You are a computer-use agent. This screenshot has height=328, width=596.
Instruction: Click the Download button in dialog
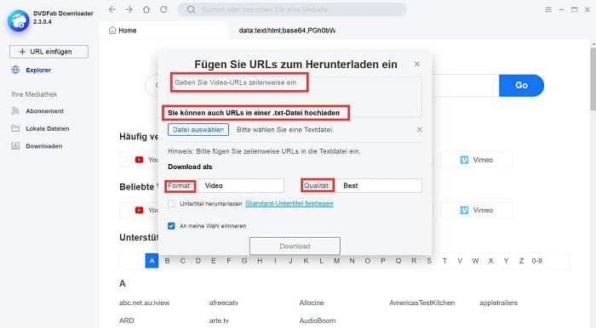click(x=295, y=246)
